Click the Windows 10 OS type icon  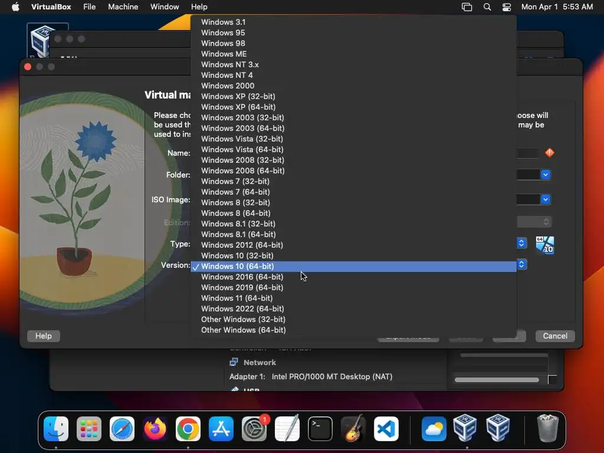(x=544, y=245)
